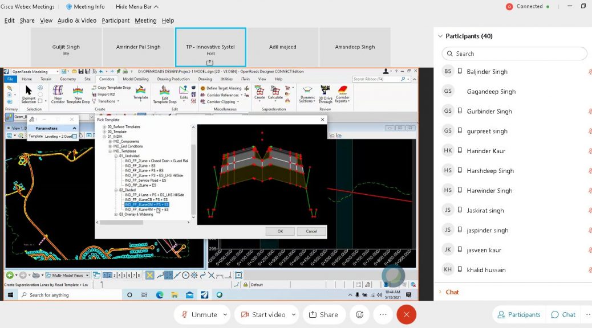Click the participants Search field
Image resolution: width=592 pixels, height=328 pixels.
coord(514,54)
